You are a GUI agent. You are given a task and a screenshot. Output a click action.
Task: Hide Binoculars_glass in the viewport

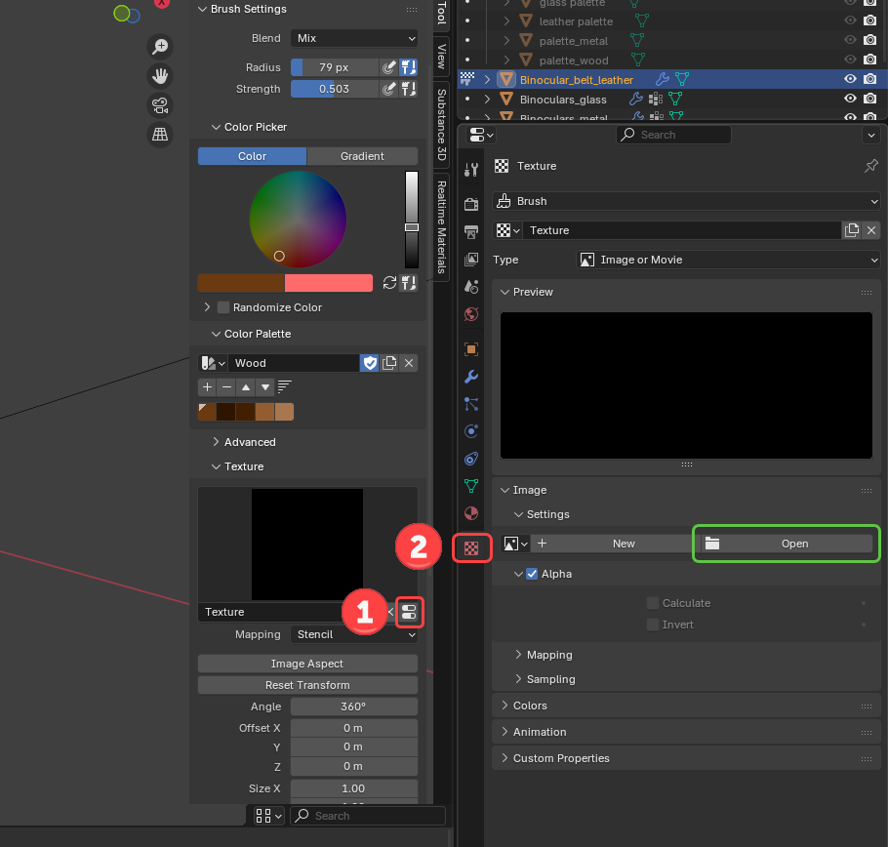[850, 99]
